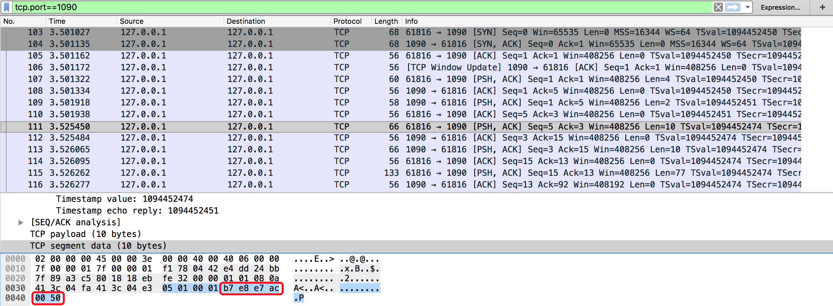Sort packets by the No. column header

9,21
